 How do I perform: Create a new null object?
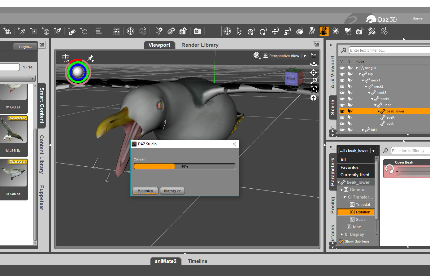pyautogui.click(x=84, y=31)
